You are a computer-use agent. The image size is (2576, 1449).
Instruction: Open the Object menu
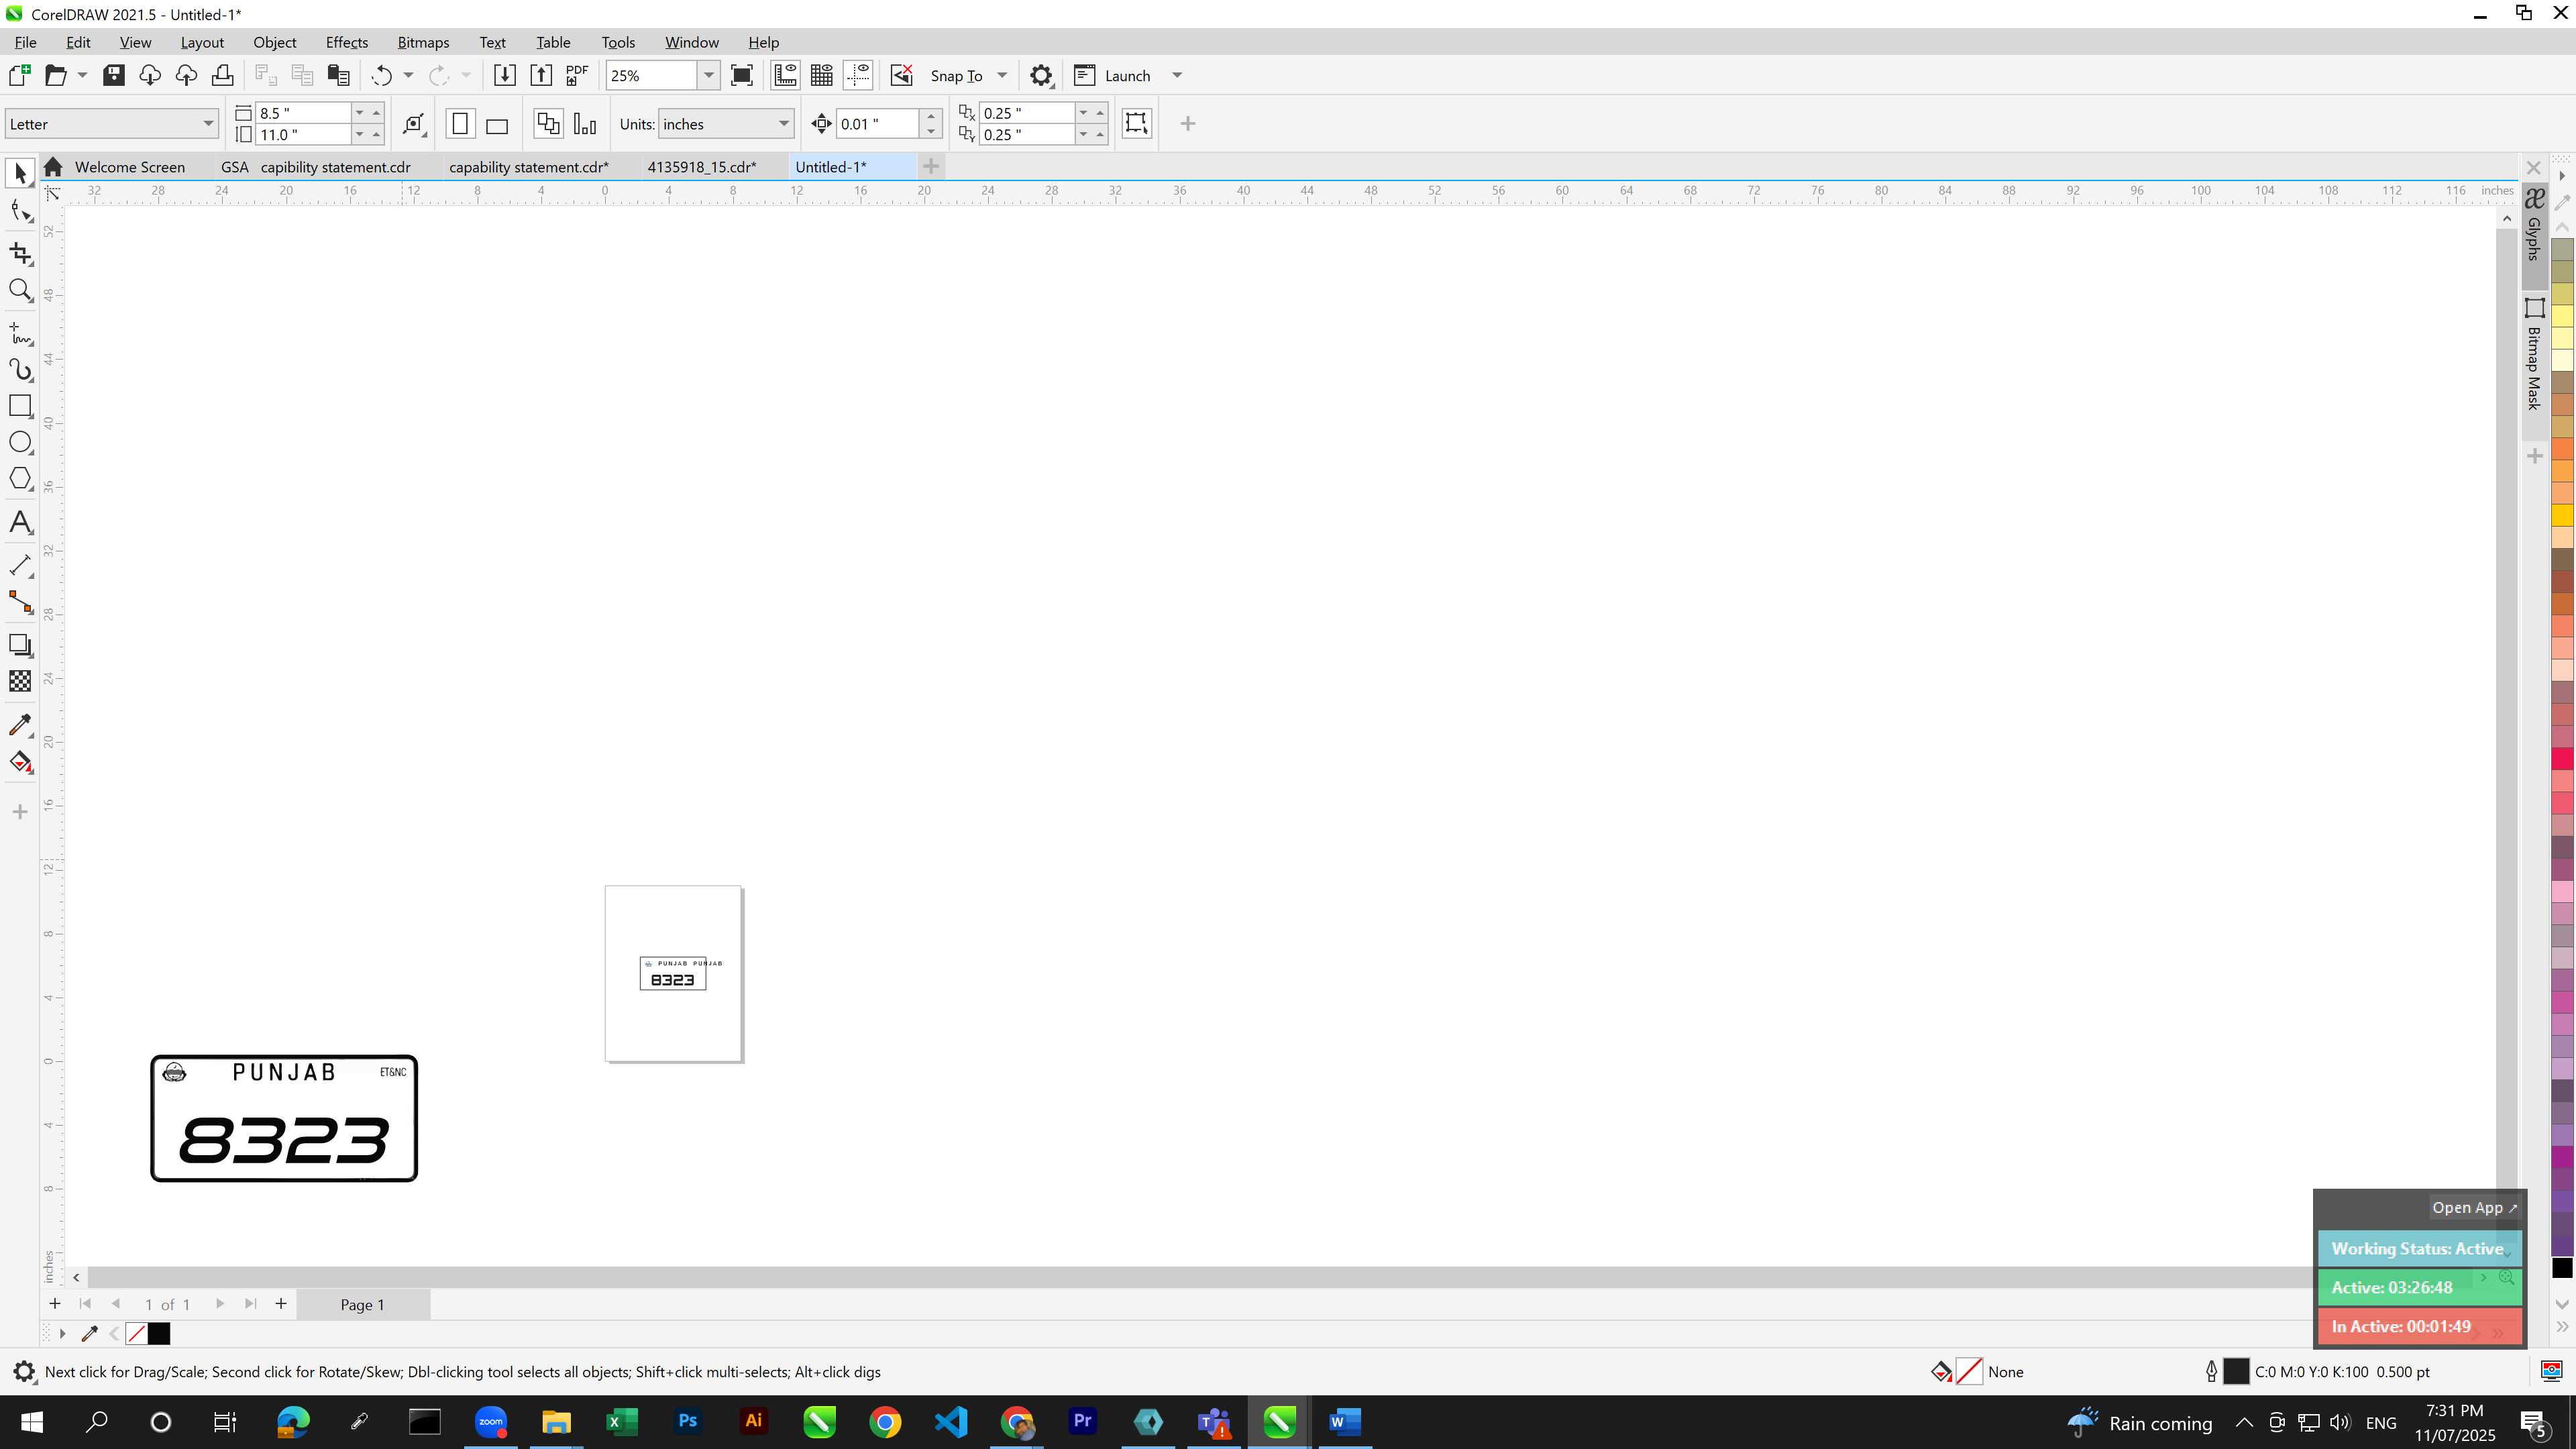click(x=274, y=42)
